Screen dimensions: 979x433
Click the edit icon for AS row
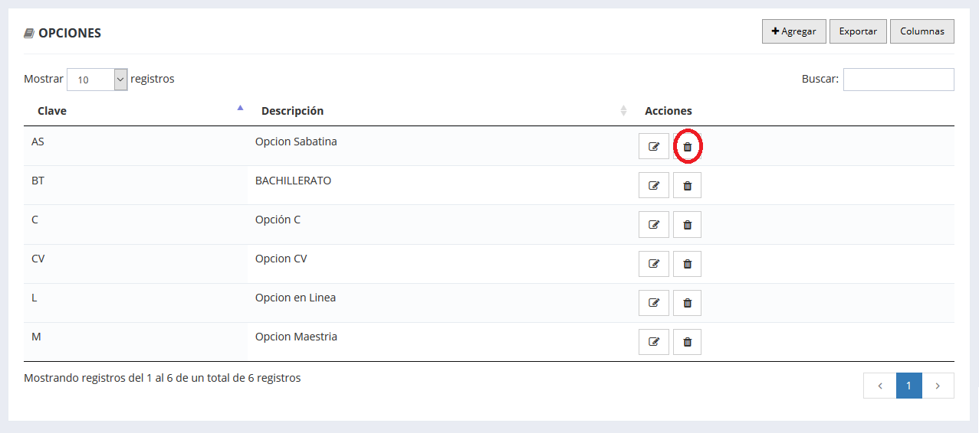[x=654, y=146]
